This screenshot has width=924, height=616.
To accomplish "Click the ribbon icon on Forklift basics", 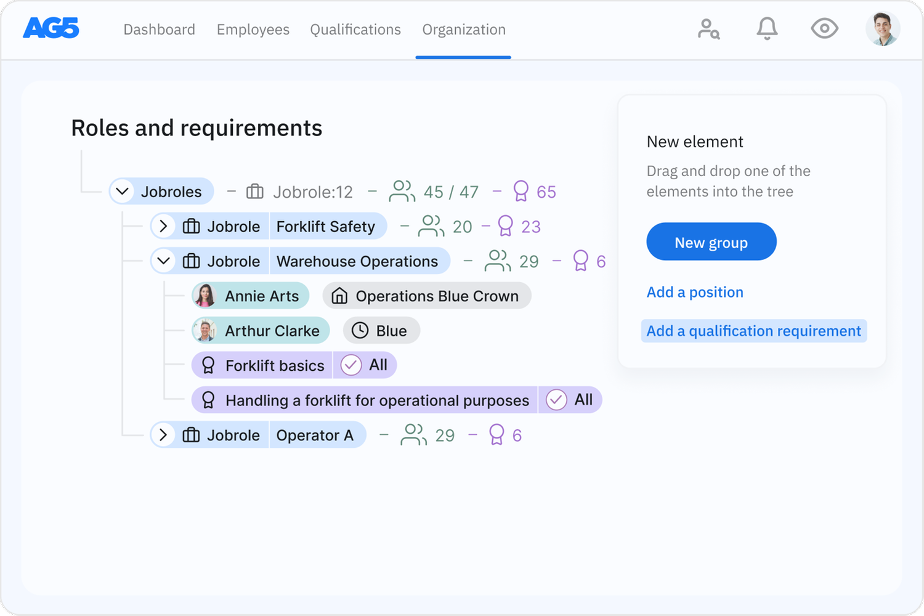I will 208,366.
